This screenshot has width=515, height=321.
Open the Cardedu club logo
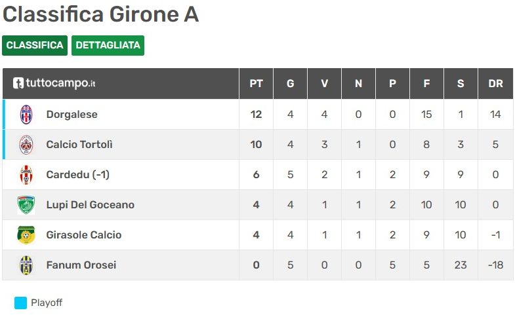click(x=26, y=175)
